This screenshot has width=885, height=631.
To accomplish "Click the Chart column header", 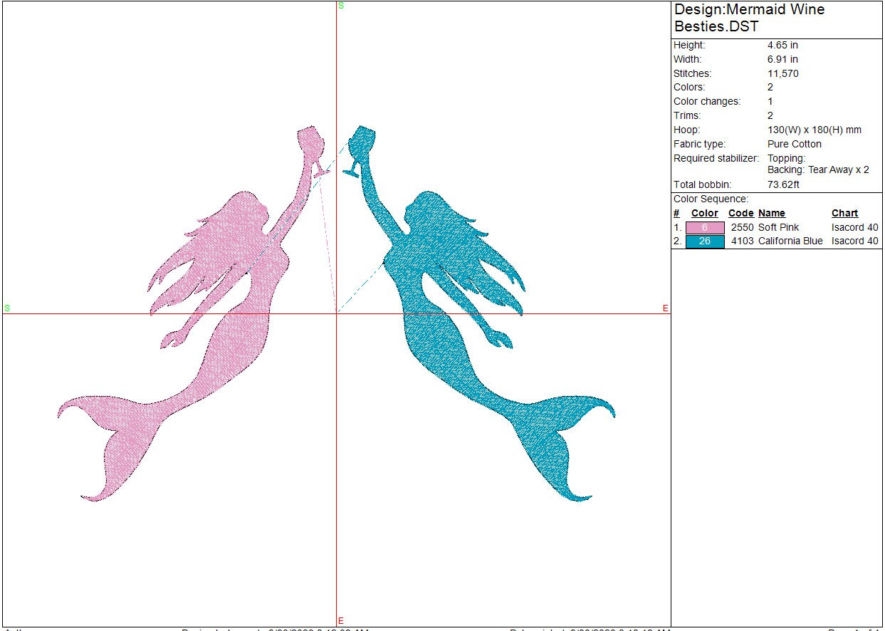I will (x=844, y=213).
